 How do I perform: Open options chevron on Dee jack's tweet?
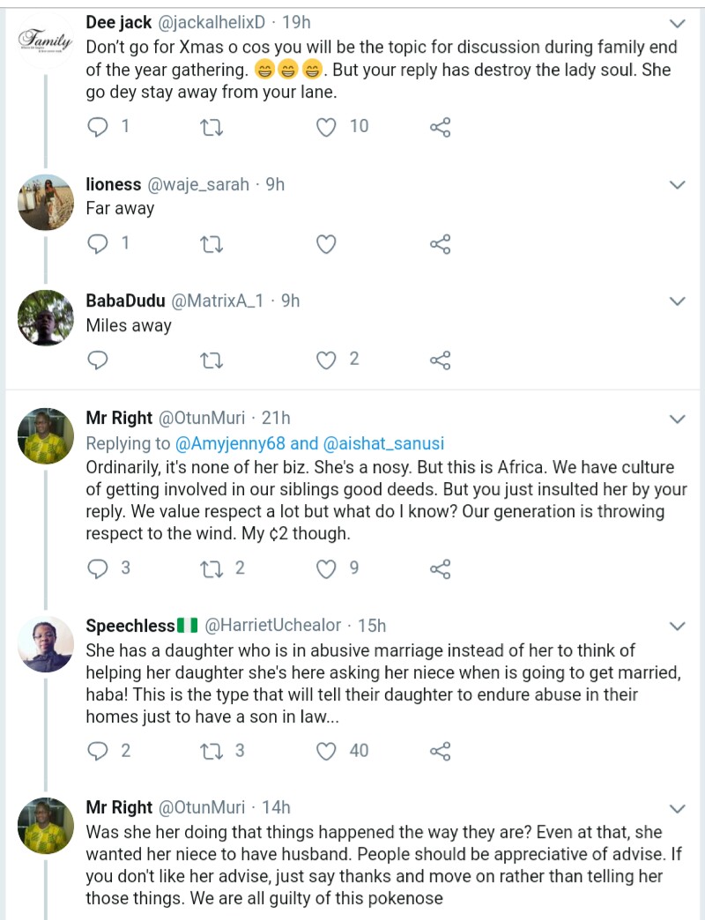678,23
